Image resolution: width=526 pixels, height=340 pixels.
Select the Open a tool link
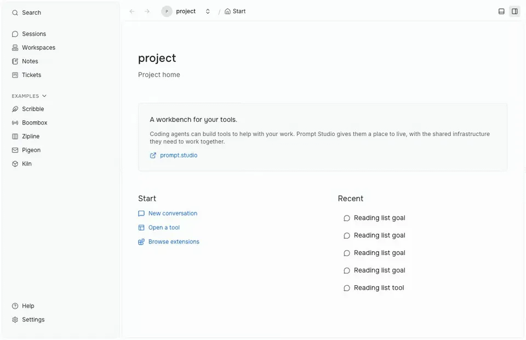pos(164,228)
